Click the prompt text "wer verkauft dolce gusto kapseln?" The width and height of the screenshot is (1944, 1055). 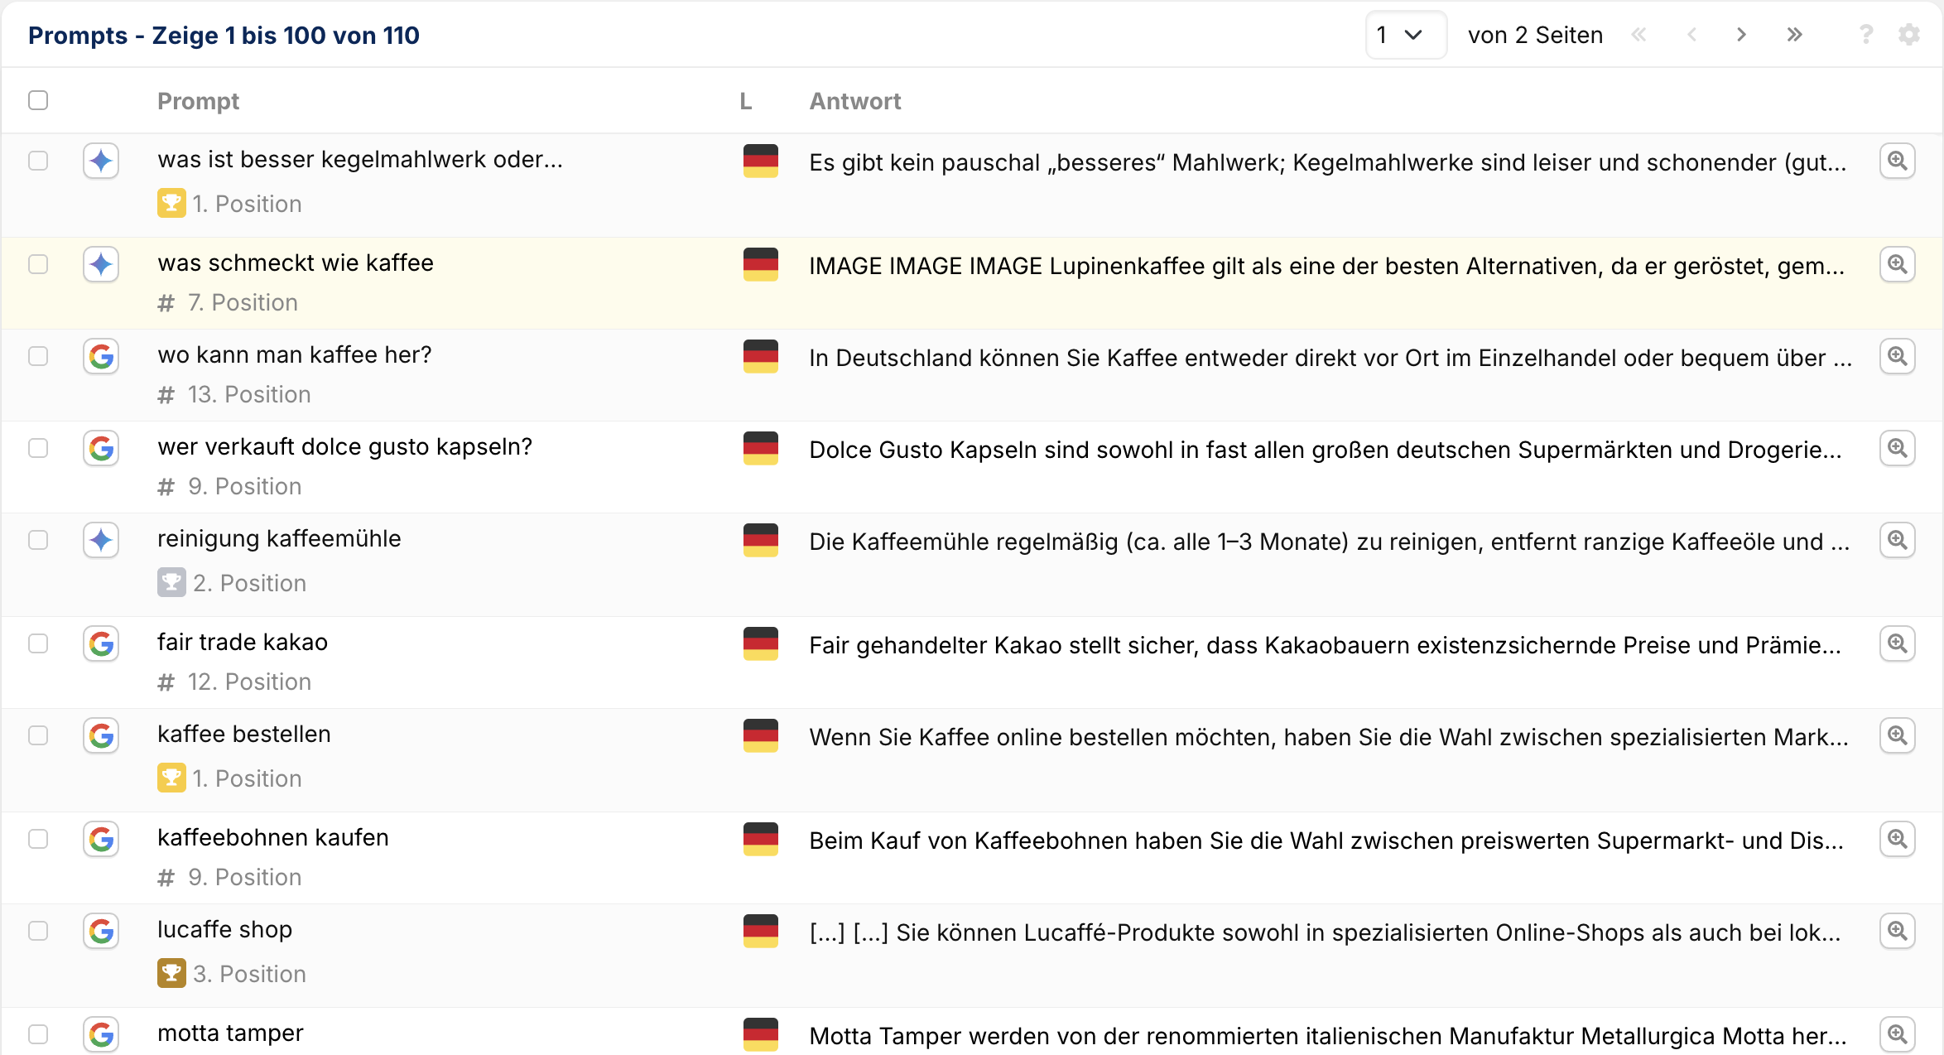pos(344,446)
